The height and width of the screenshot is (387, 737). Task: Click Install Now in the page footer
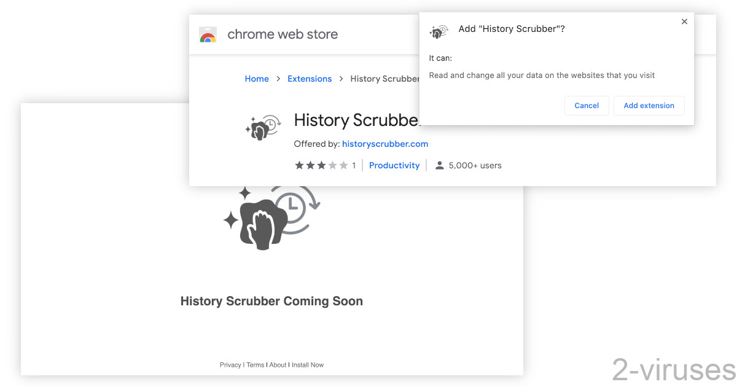coord(307,364)
